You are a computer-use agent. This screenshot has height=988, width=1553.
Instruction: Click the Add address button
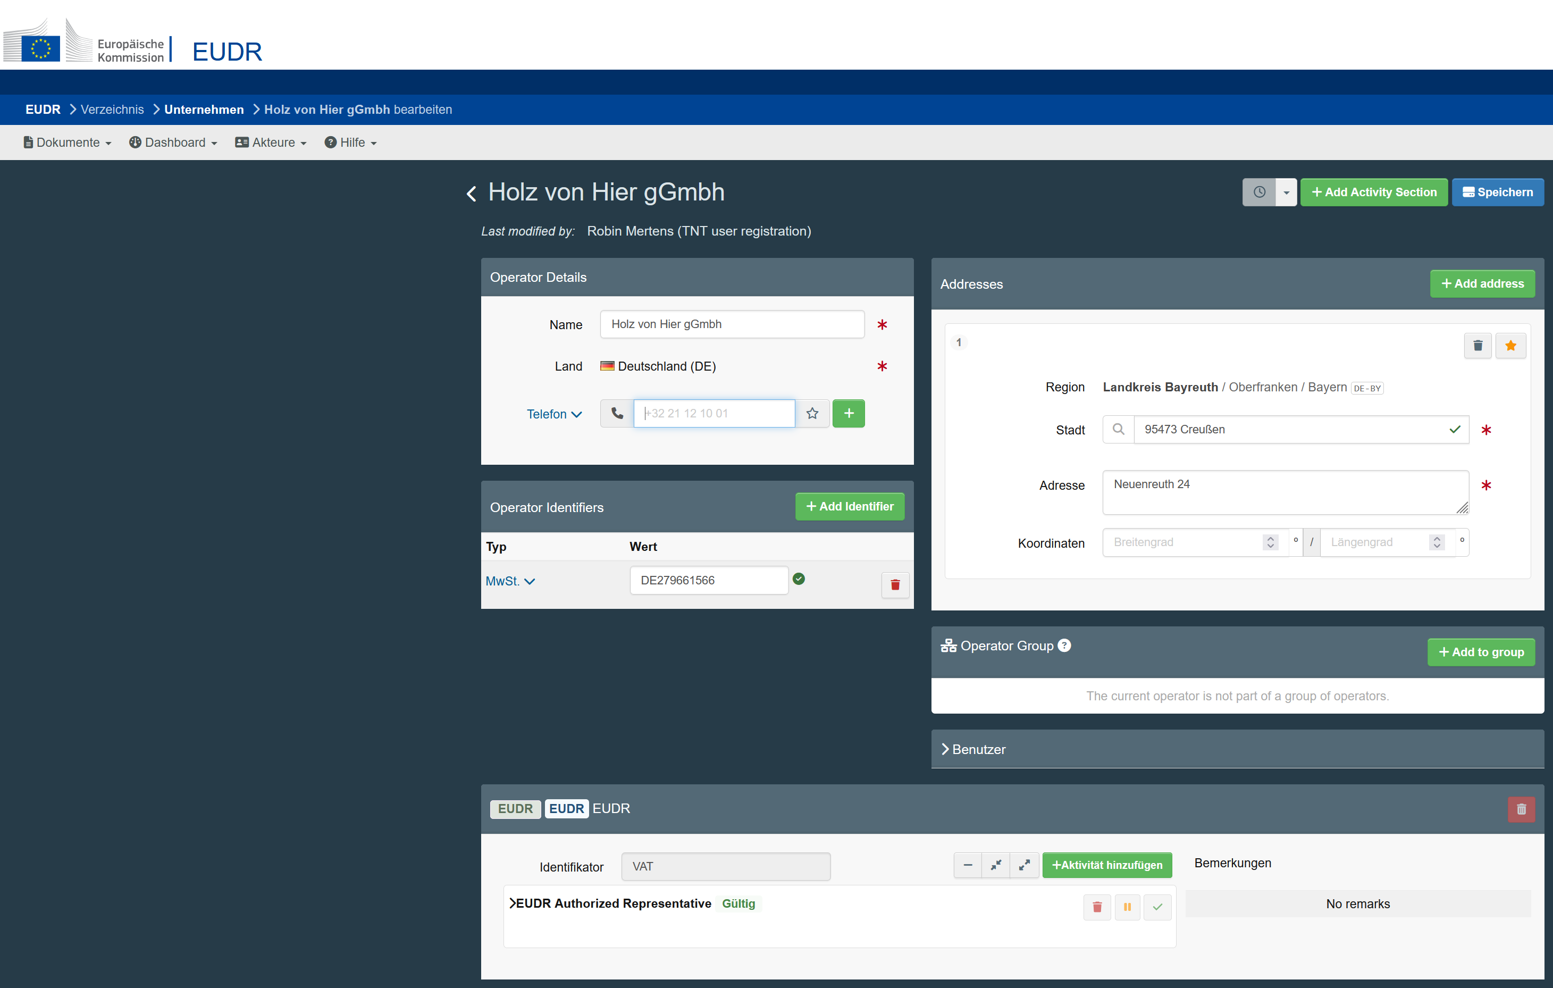coord(1482,284)
